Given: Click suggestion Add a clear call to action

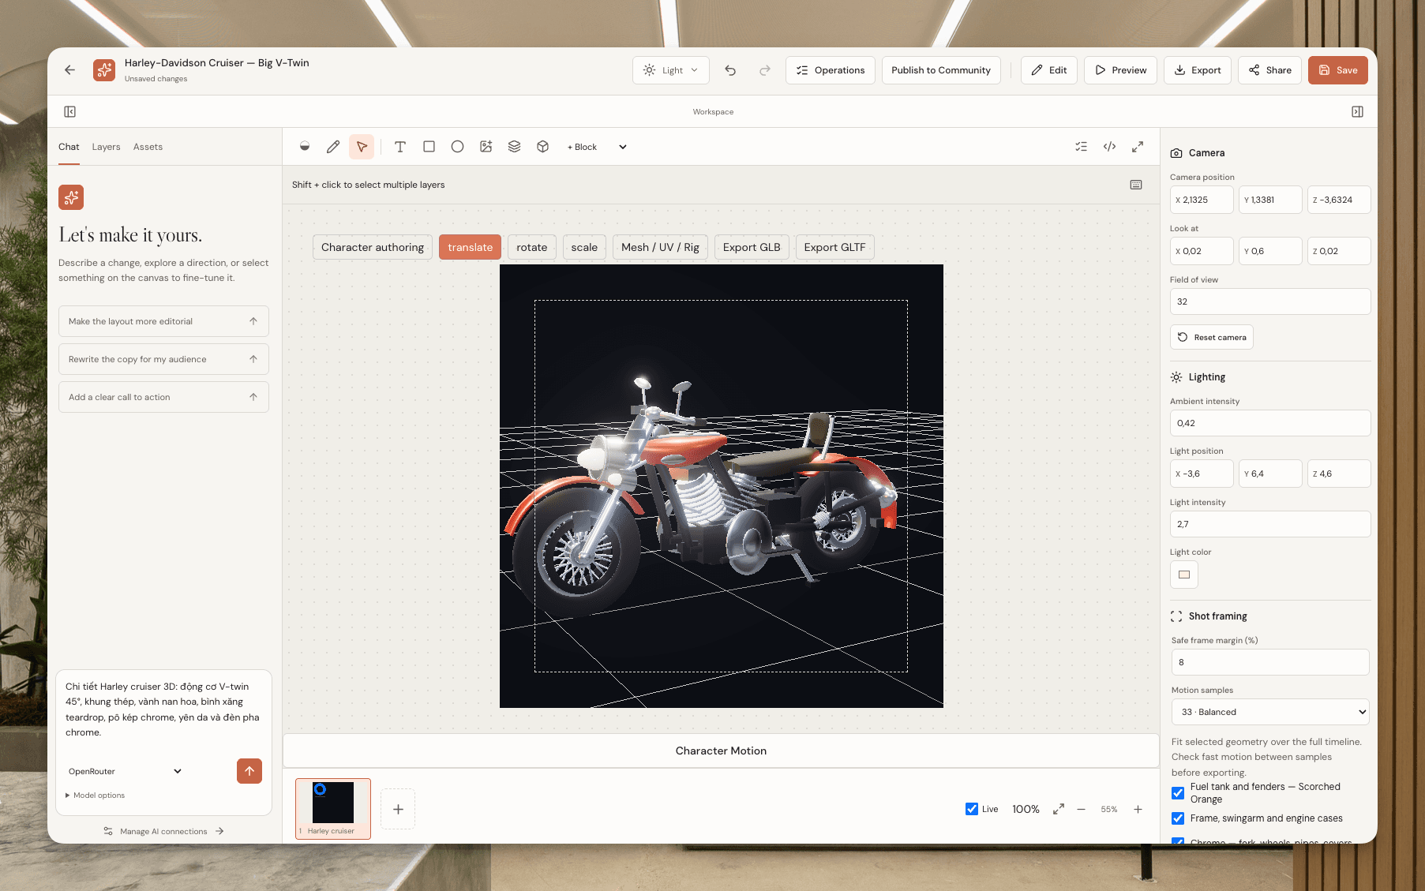Looking at the screenshot, I should click(163, 397).
